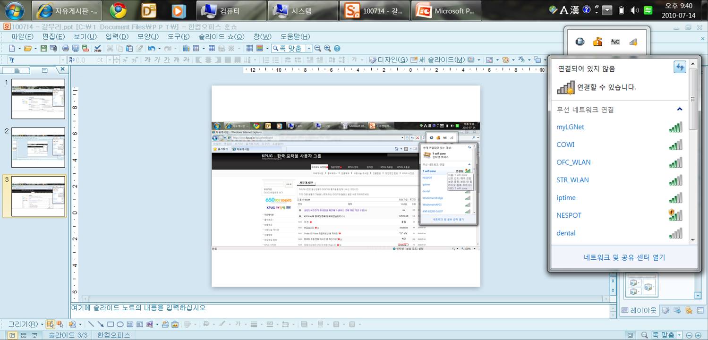This screenshot has height=340, width=708.
Task: Click the network list vertical scrollbar
Action: 693,151
